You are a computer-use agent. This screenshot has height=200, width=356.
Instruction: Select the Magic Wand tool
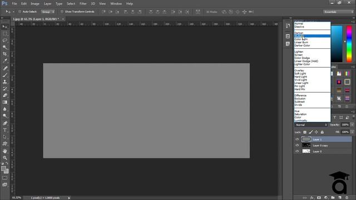[x=5, y=47]
